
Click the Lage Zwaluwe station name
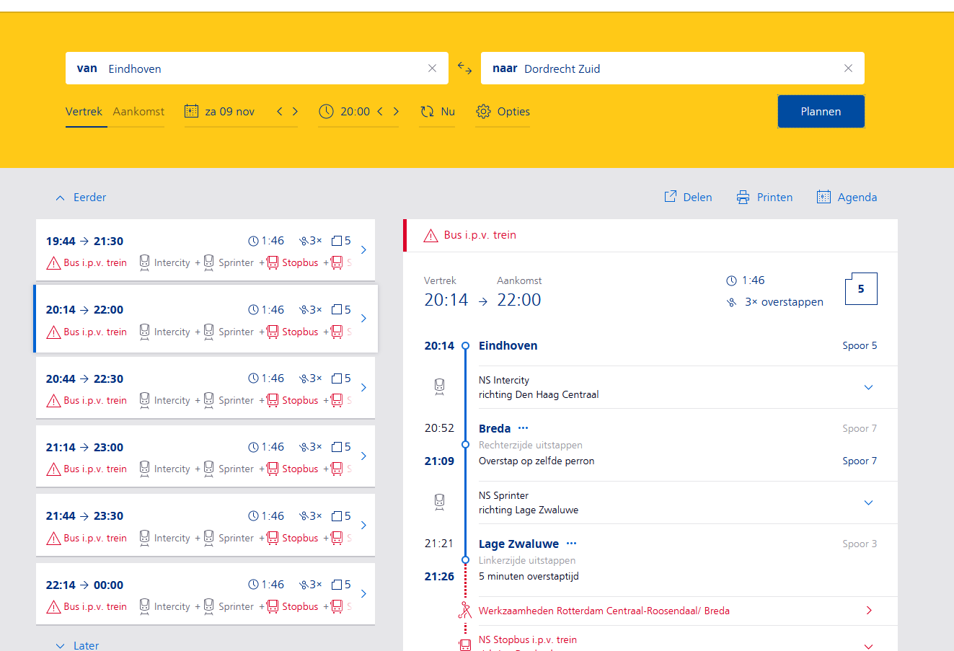coord(519,544)
